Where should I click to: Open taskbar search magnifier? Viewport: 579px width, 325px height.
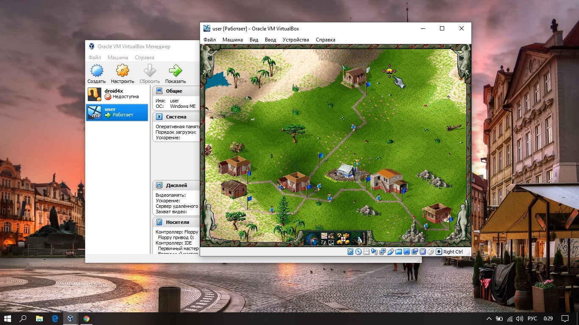click(x=24, y=318)
